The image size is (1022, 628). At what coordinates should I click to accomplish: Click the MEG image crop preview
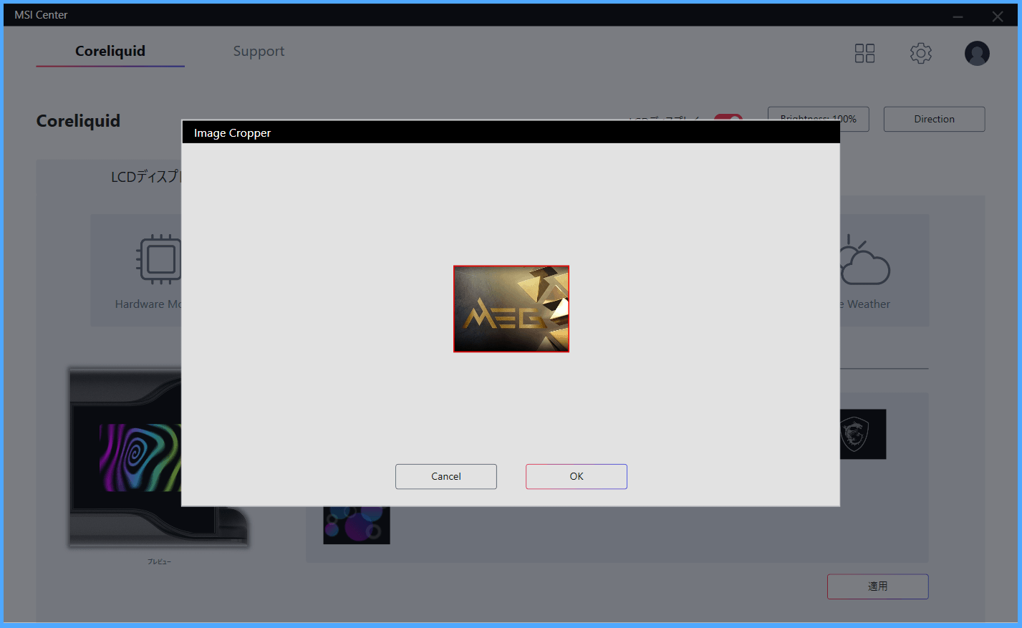[x=511, y=309]
